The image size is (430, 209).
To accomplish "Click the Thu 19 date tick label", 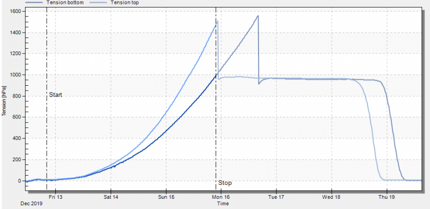I will [x=386, y=197].
